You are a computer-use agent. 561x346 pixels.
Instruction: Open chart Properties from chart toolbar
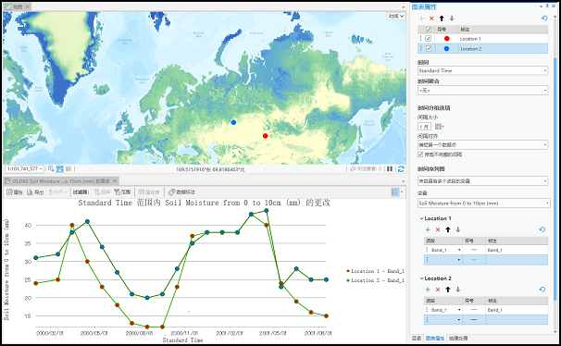(15, 192)
